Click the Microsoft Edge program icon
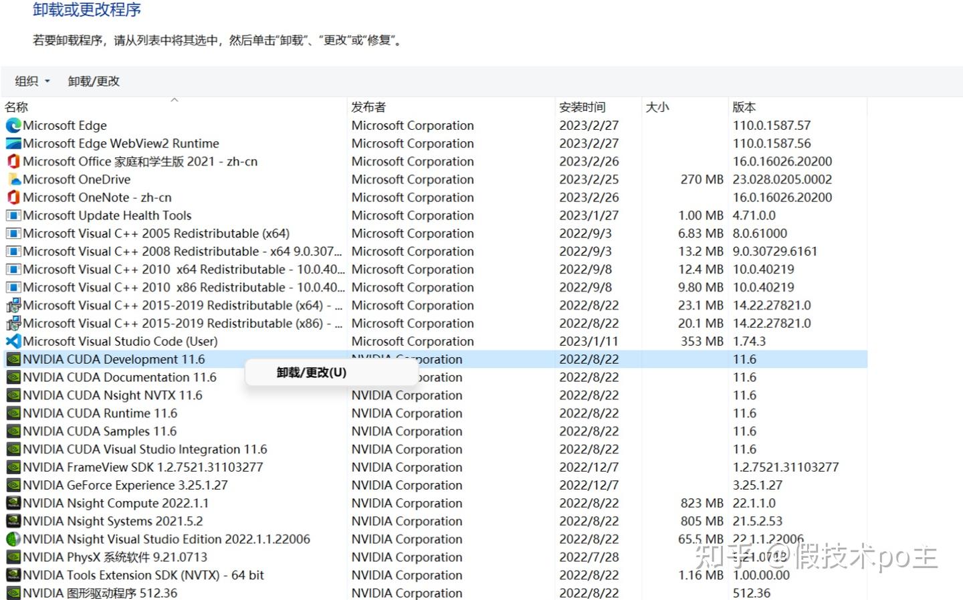The width and height of the screenshot is (963, 600). coord(13,125)
